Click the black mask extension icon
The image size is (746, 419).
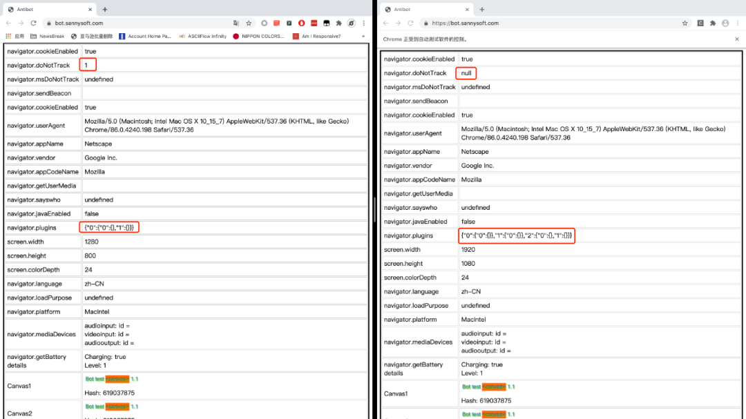pos(326,23)
